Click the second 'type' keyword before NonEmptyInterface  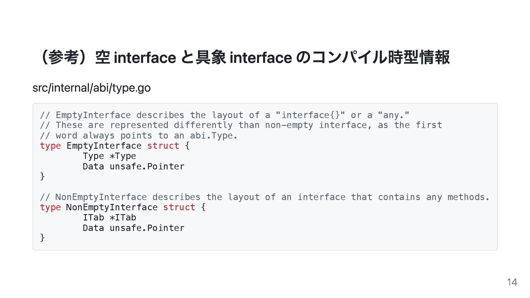point(50,207)
